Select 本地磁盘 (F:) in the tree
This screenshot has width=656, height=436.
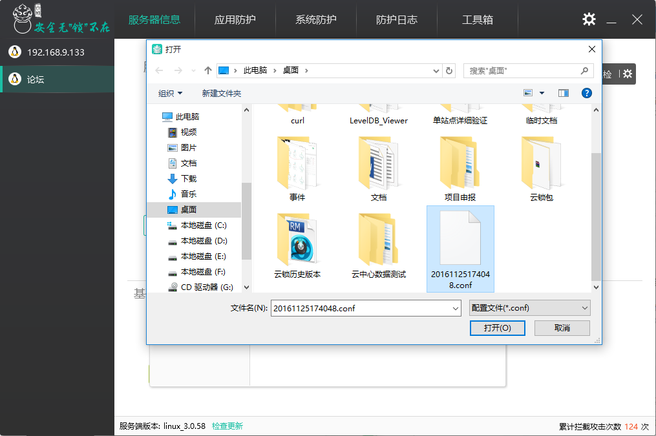click(196, 272)
